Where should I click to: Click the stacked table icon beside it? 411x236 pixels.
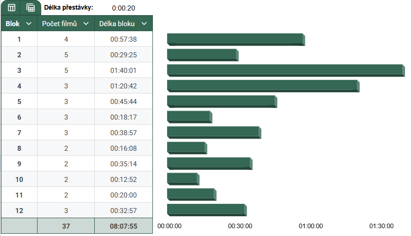point(31,8)
